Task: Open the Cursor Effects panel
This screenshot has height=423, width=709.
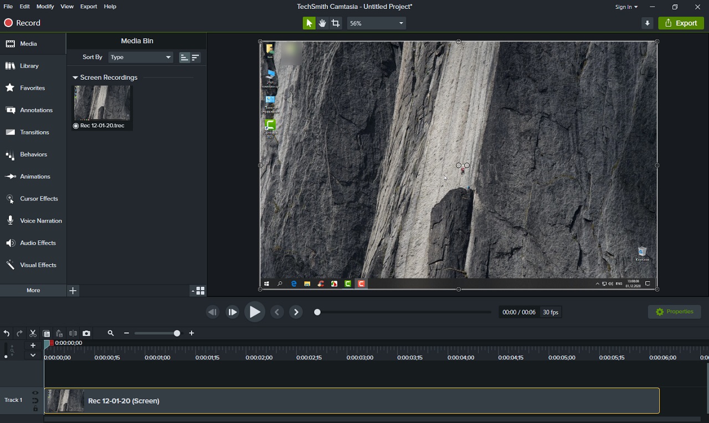Action: (33, 199)
